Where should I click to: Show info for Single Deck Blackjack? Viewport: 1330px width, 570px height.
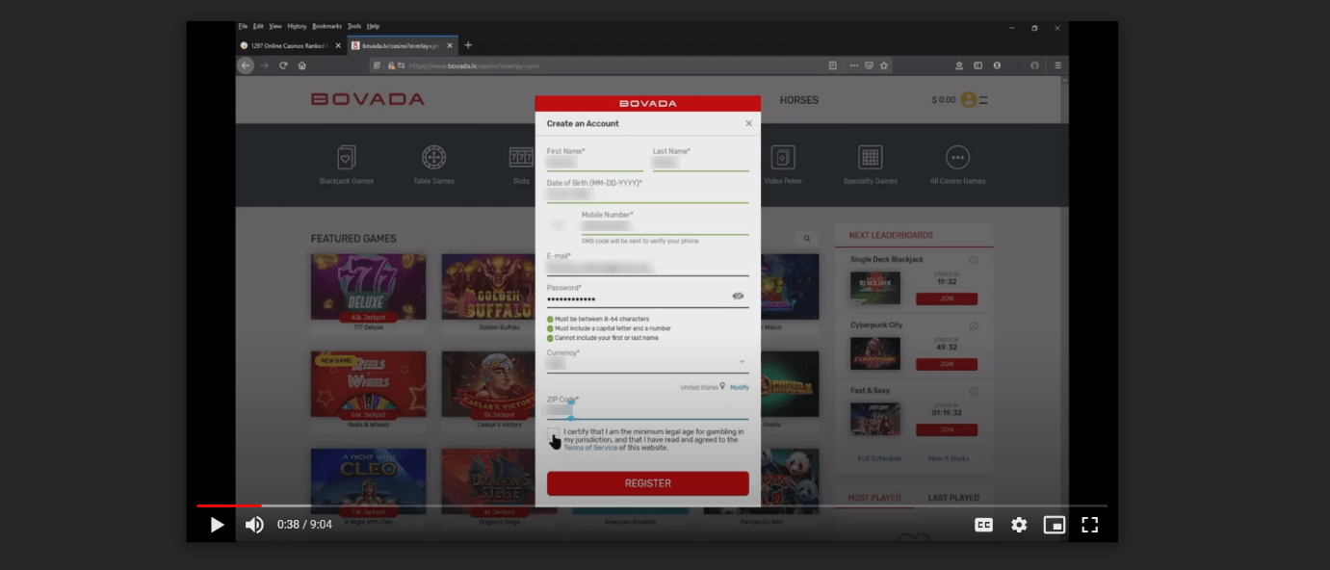[x=974, y=260]
